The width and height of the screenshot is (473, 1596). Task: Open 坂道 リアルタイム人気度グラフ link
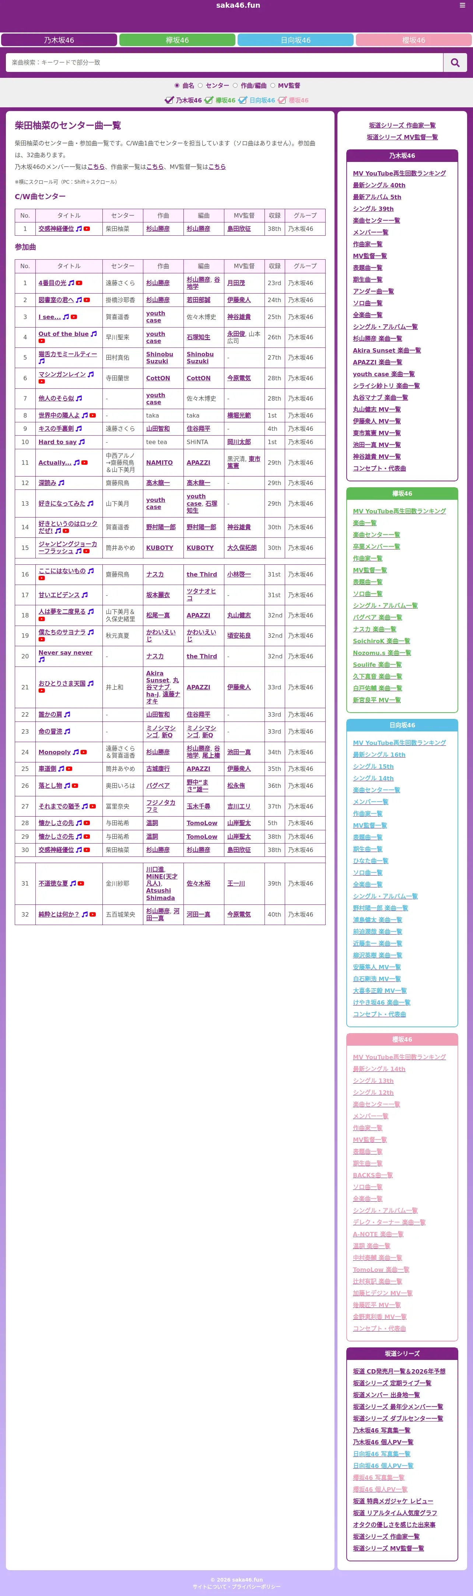tap(395, 1513)
